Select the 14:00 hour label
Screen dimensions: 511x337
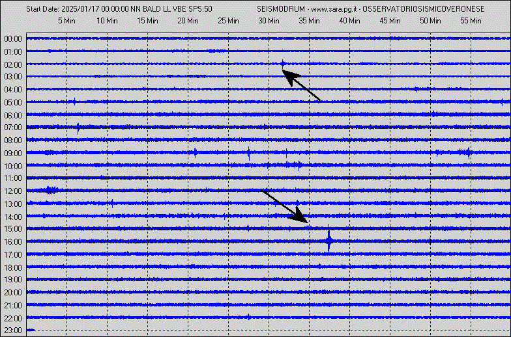pos(13,217)
